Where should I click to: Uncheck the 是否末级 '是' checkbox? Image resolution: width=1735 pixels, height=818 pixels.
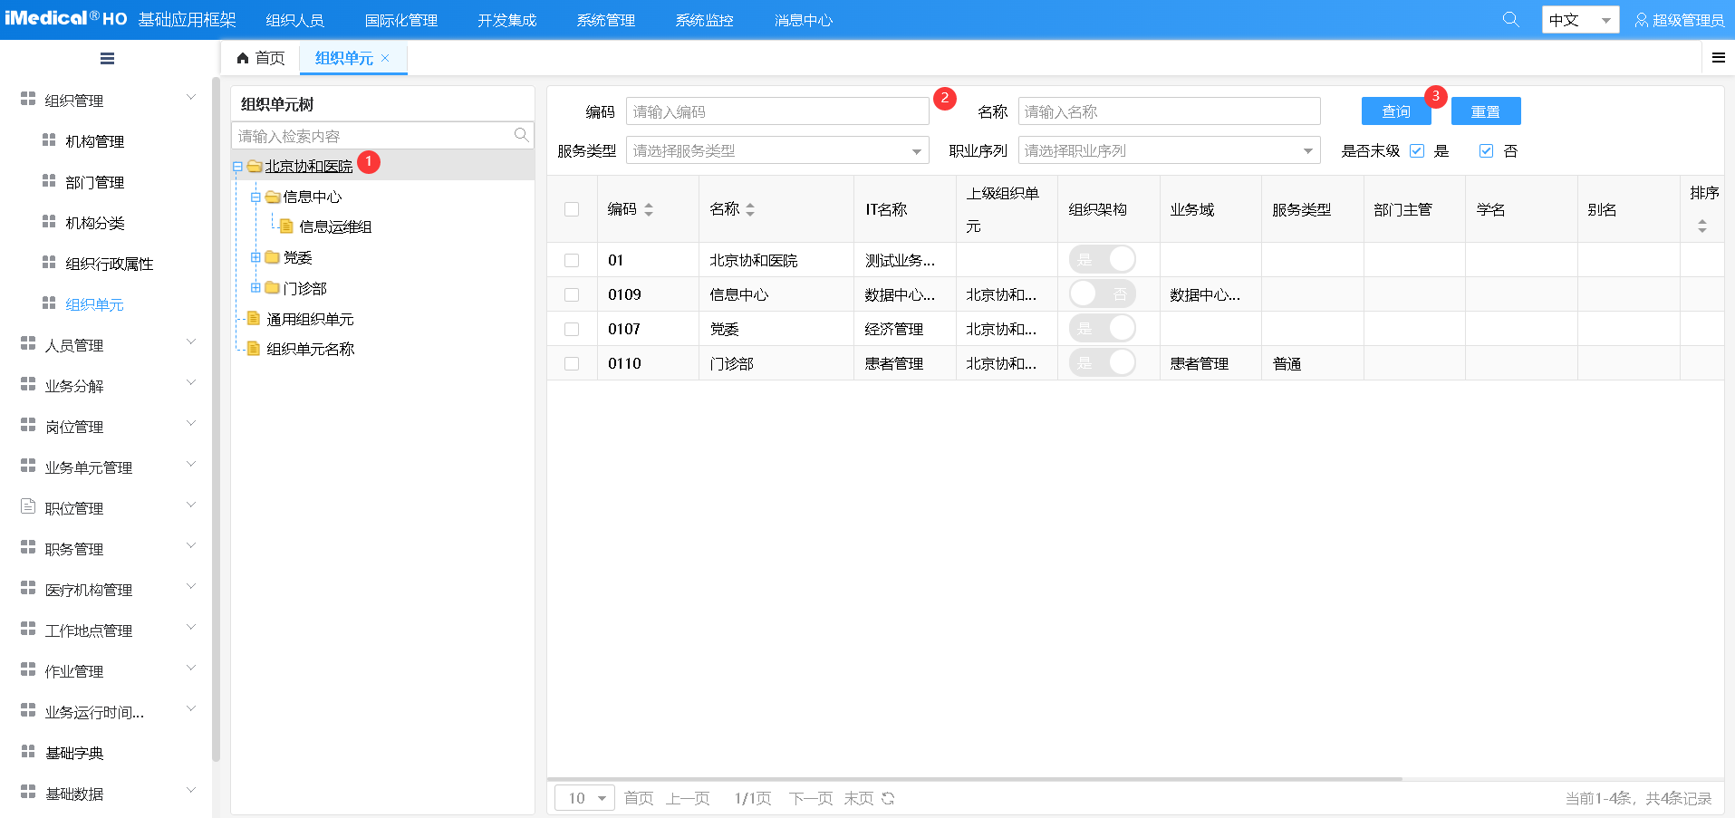coord(1417,151)
